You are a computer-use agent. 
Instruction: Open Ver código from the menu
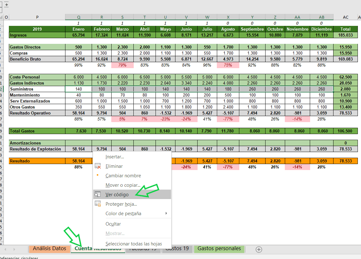tap(132, 194)
